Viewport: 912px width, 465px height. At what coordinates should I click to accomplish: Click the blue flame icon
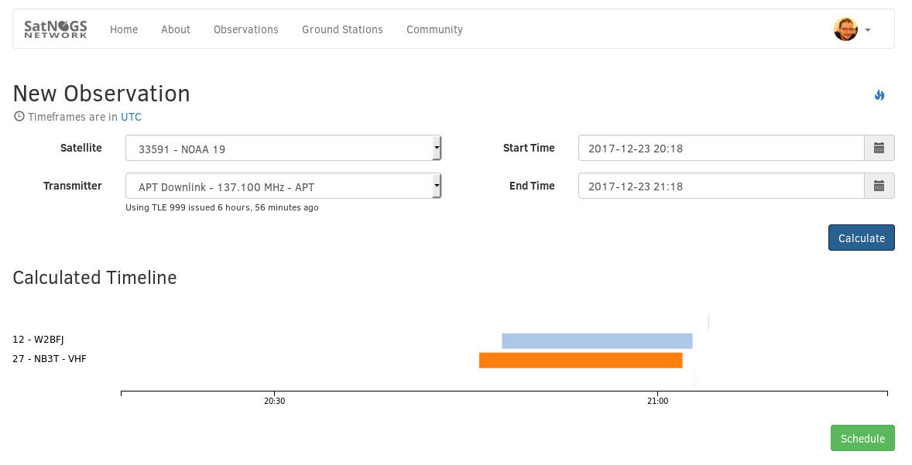tap(879, 94)
